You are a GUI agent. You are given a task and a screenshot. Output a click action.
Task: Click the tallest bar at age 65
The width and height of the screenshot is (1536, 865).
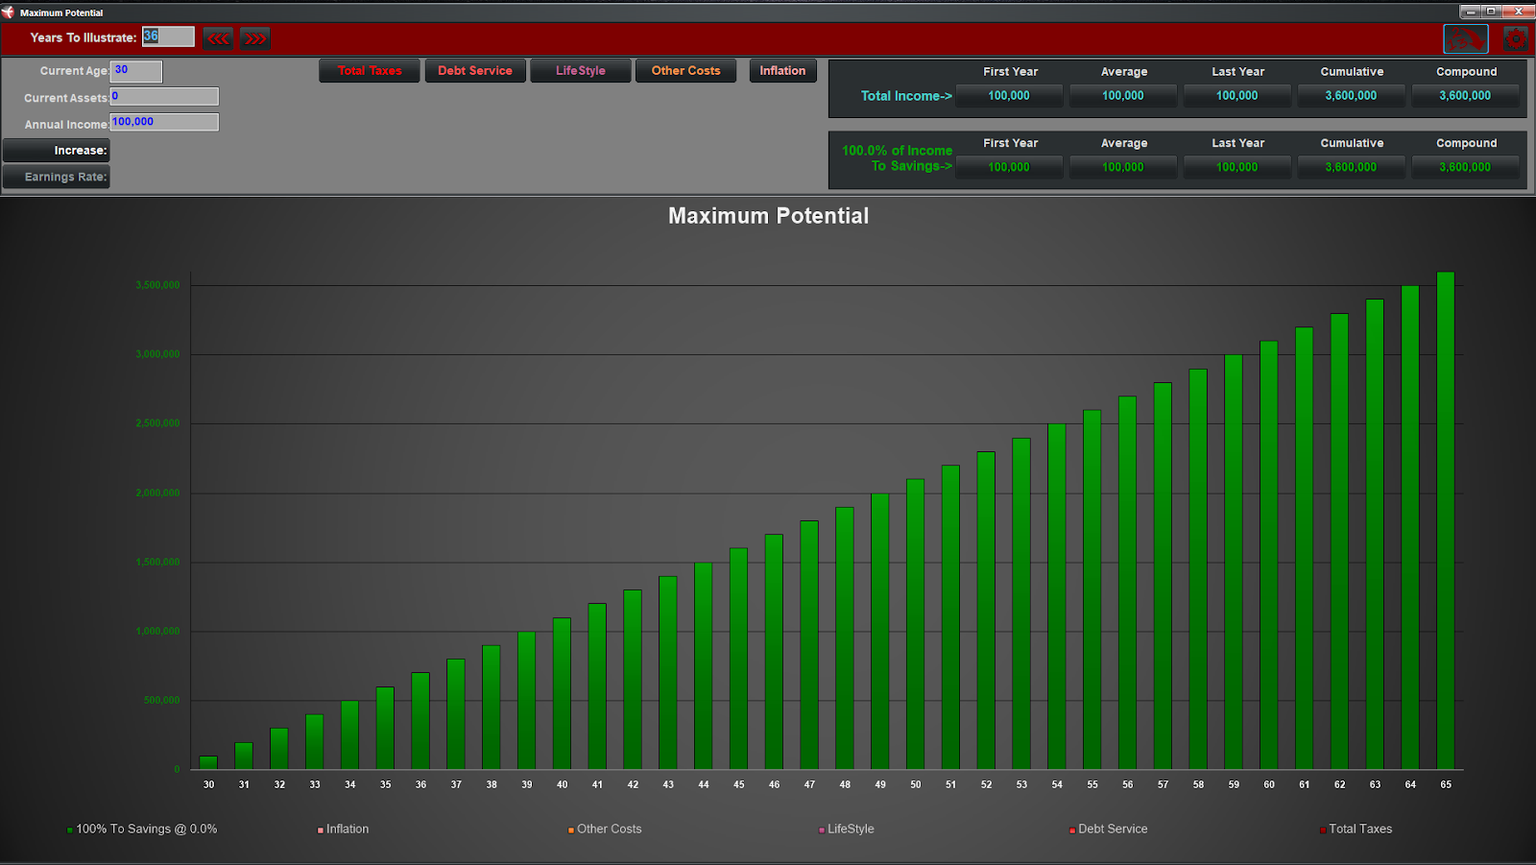coord(1446,520)
